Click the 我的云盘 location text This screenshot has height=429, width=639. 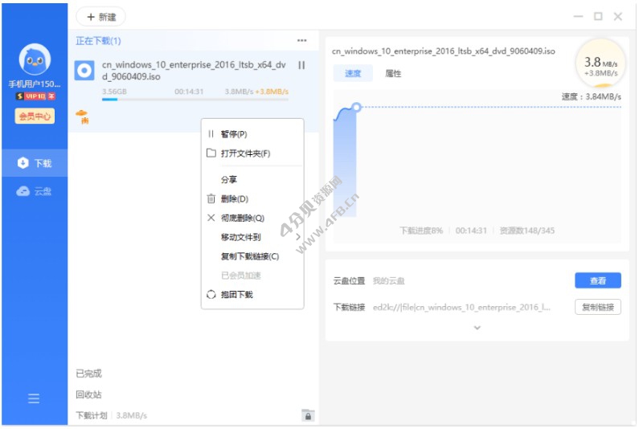[389, 280]
